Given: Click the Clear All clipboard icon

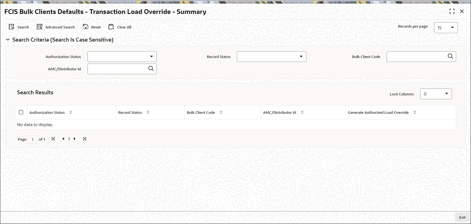Looking at the screenshot, I should click(x=111, y=27).
